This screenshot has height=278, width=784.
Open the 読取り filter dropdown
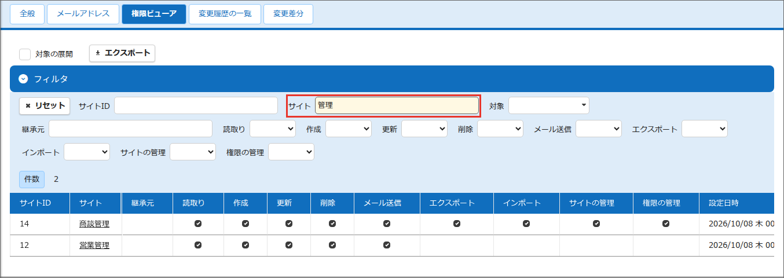[x=273, y=129]
